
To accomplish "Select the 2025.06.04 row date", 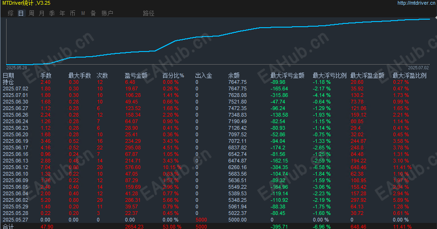I will [x=16, y=194].
